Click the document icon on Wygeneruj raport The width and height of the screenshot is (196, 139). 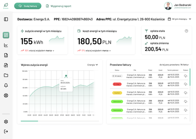click(47, 6)
